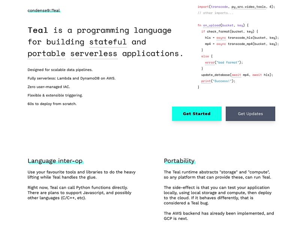Click the 'else' keyword in code
Screen dimensions: 300x225
click(x=205, y=56)
